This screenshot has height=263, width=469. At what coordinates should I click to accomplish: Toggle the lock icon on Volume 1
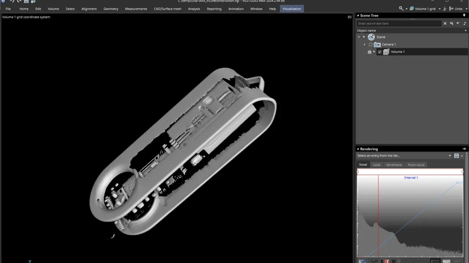point(369,52)
